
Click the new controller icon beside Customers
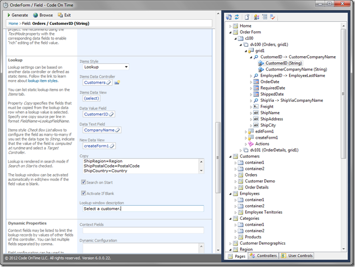click(x=117, y=82)
